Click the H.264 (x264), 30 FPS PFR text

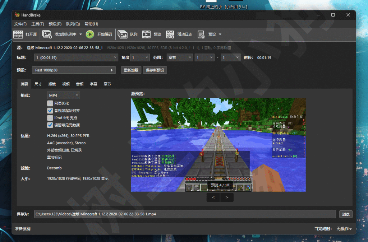pos(68,136)
